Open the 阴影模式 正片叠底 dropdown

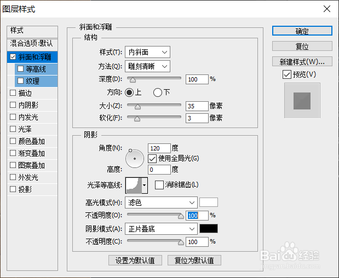161,229
